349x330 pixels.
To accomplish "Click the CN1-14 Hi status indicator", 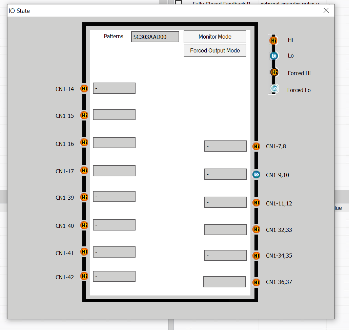I will coord(84,89).
